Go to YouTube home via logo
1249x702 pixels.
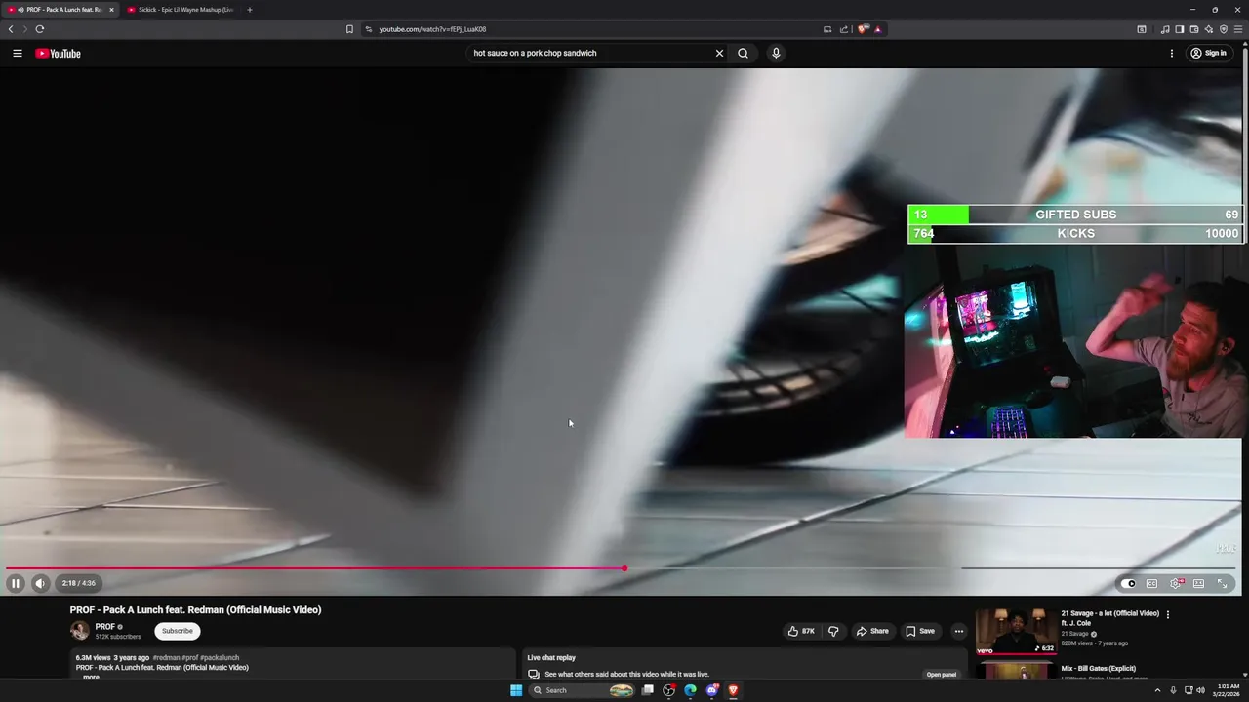pyautogui.click(x=59, y=54)
